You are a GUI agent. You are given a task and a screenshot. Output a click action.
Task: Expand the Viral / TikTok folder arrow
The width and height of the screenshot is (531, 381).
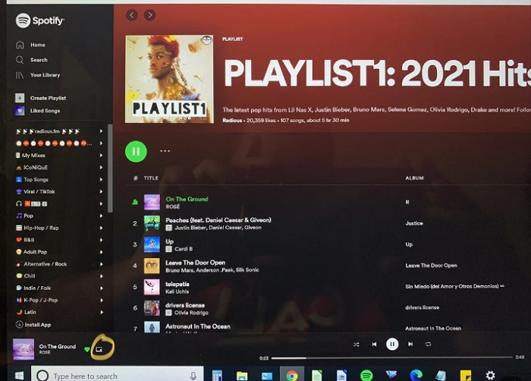point(101,191)
